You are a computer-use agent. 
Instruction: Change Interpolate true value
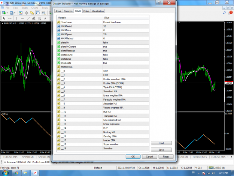(126, 63)
